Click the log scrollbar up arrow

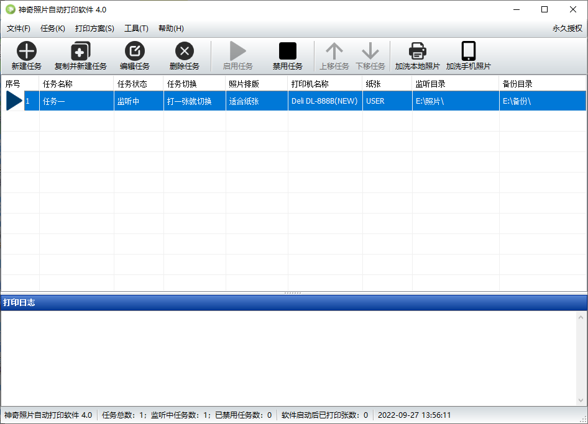coord(581,317)
